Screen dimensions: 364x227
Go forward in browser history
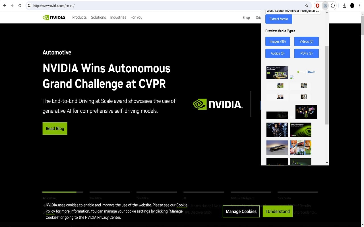pyautogui.click(x=12, y=6)
